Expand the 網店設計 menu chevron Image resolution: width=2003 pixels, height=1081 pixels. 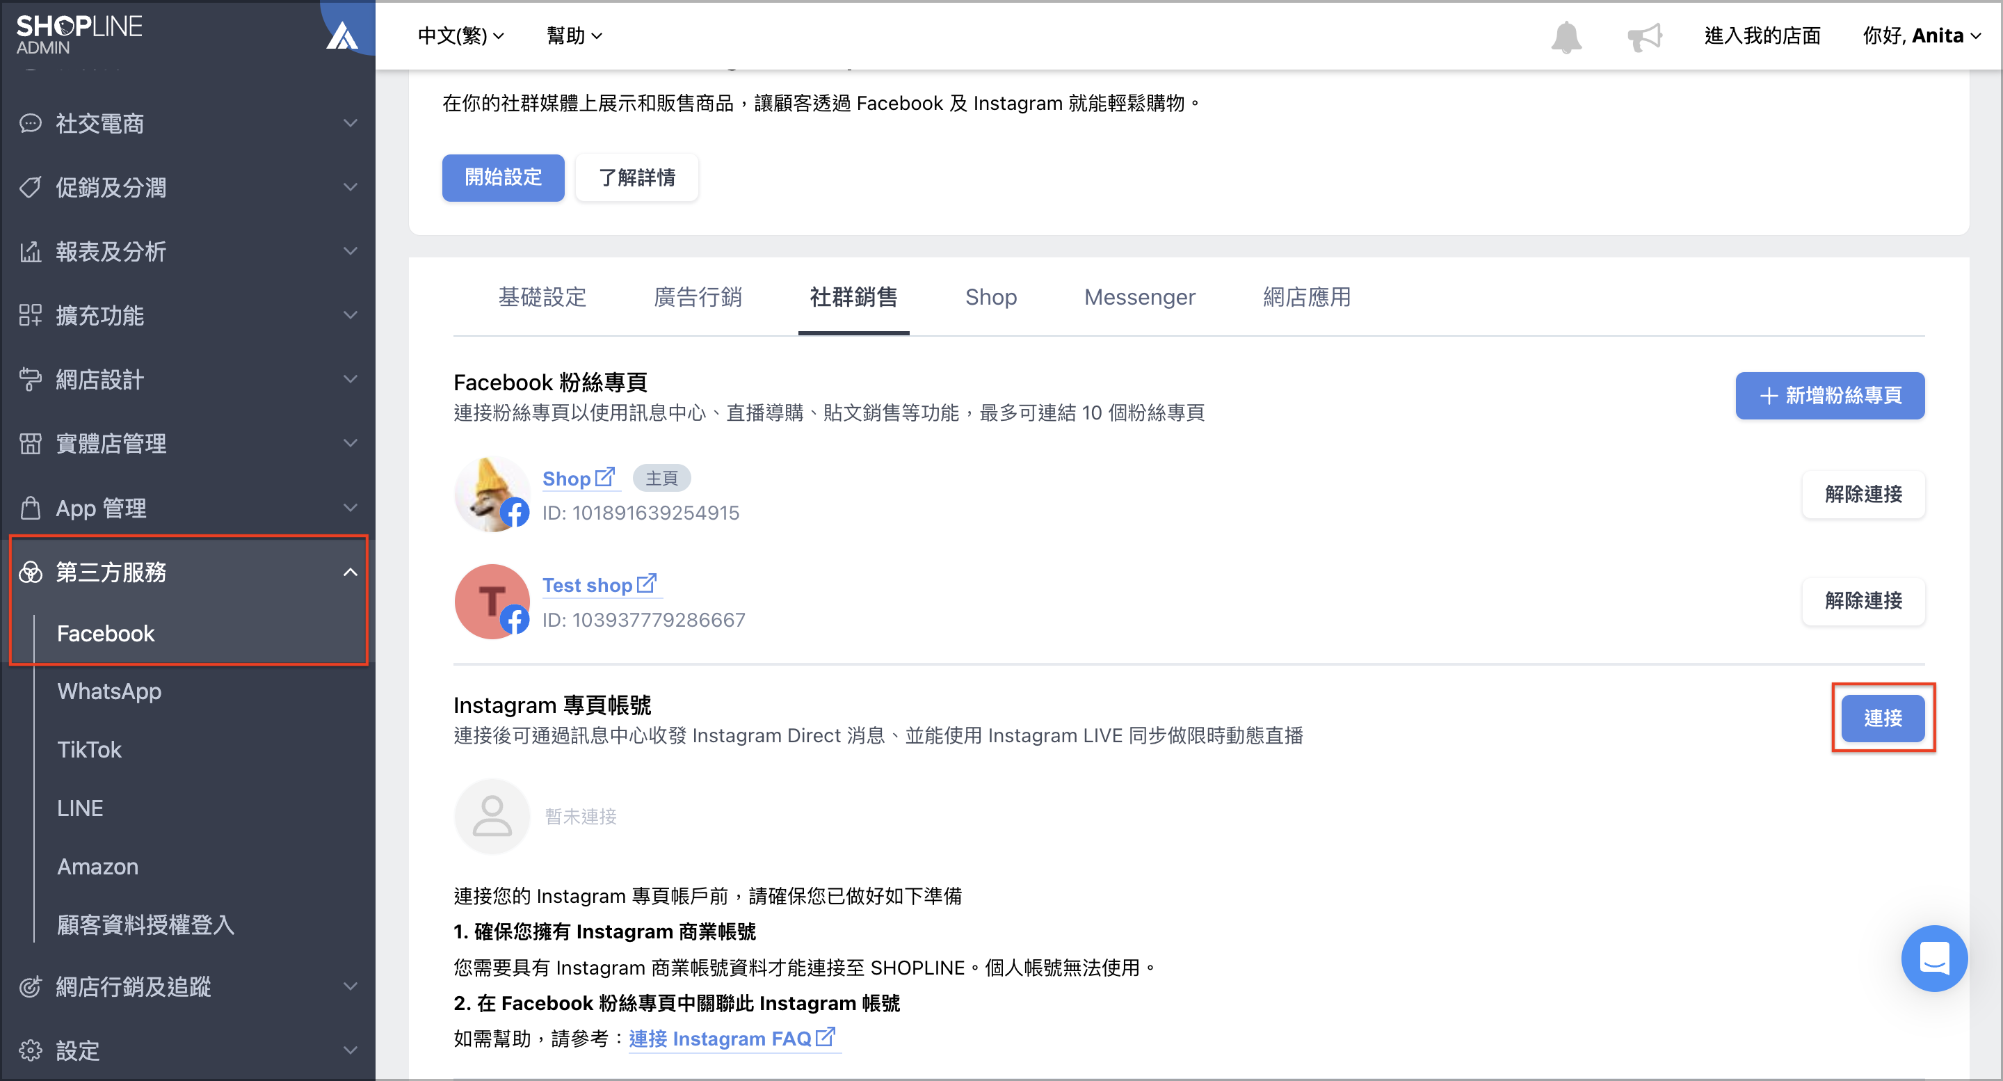click(351, 380)
